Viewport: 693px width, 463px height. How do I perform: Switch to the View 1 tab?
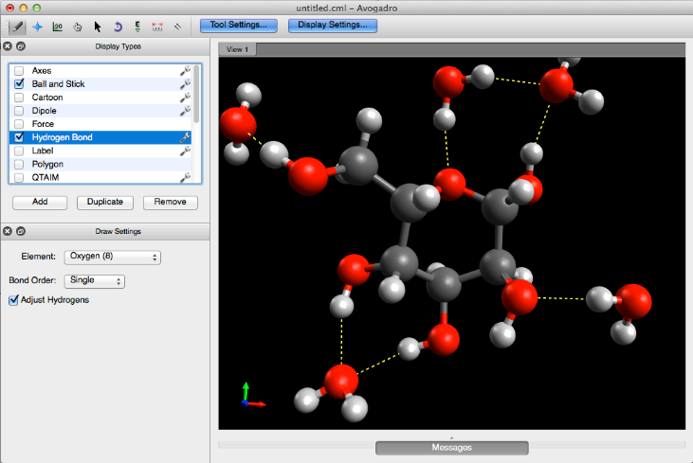pos(237,50)
